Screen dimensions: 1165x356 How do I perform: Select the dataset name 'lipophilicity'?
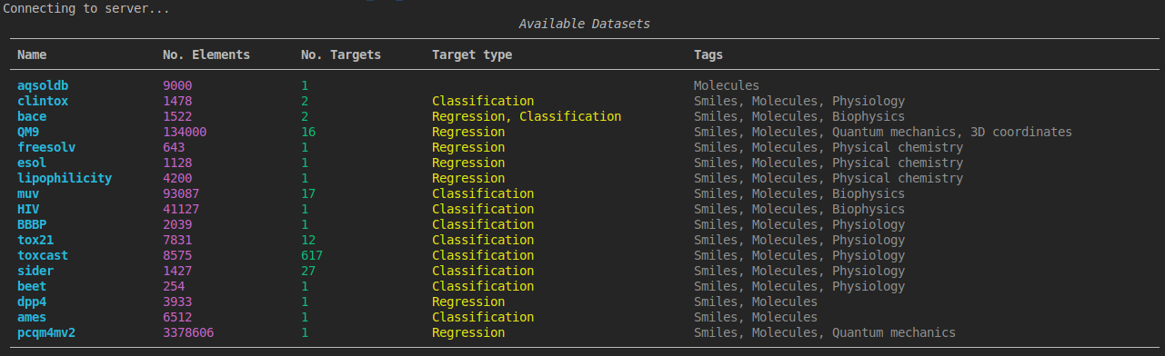click(x=65, y=178)
